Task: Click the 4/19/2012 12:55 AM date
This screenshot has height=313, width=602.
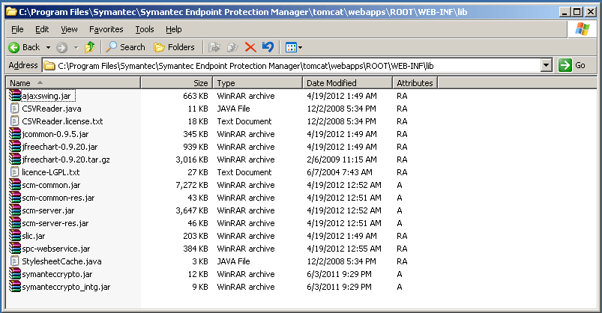Action: 344,249
